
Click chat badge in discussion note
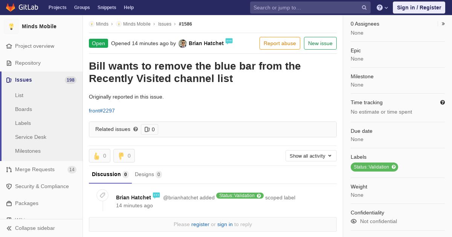[156, 195]
